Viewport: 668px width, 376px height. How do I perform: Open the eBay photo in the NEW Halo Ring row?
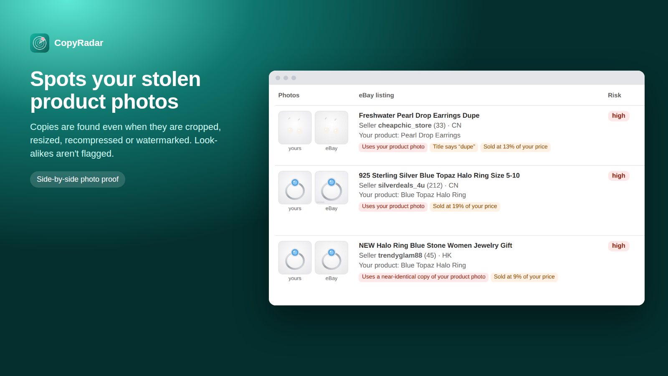[x=331, y=258]
